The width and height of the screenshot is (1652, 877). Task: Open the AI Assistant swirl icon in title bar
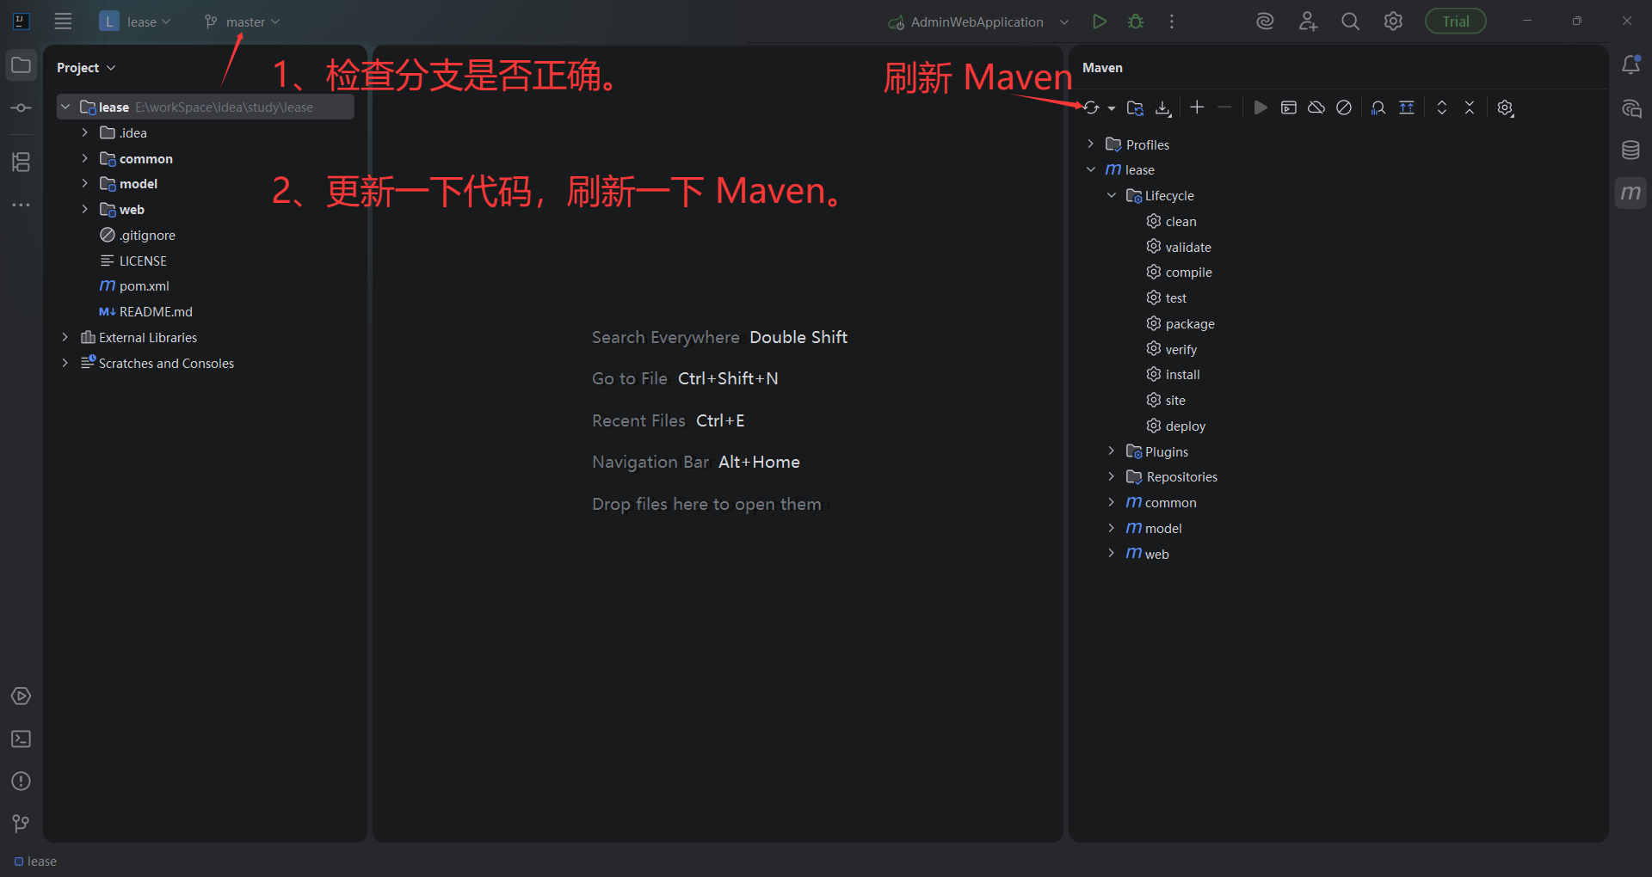click(1265, 21)
